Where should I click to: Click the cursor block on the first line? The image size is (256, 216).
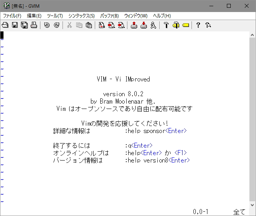[x=2, y=35]
